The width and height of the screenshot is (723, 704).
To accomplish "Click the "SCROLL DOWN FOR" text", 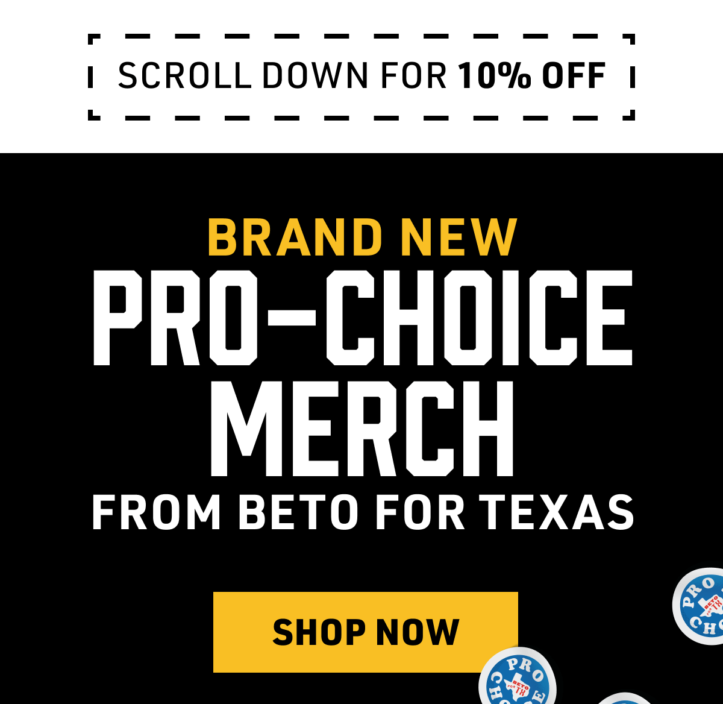I will tap(283, 76).
